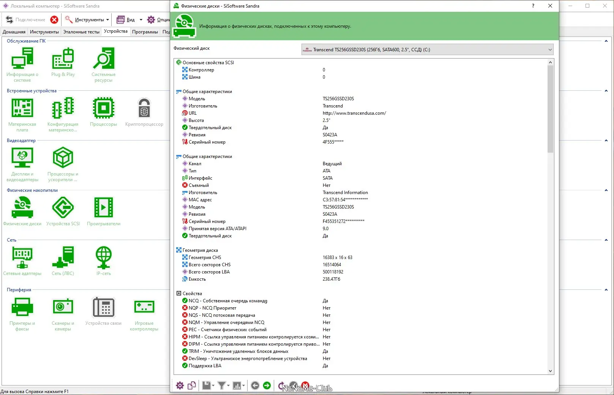Viewport: 614px width, 395px height.
Task: Click the vertical scrollbar thumb in the properties list
Action: [550, 109]
